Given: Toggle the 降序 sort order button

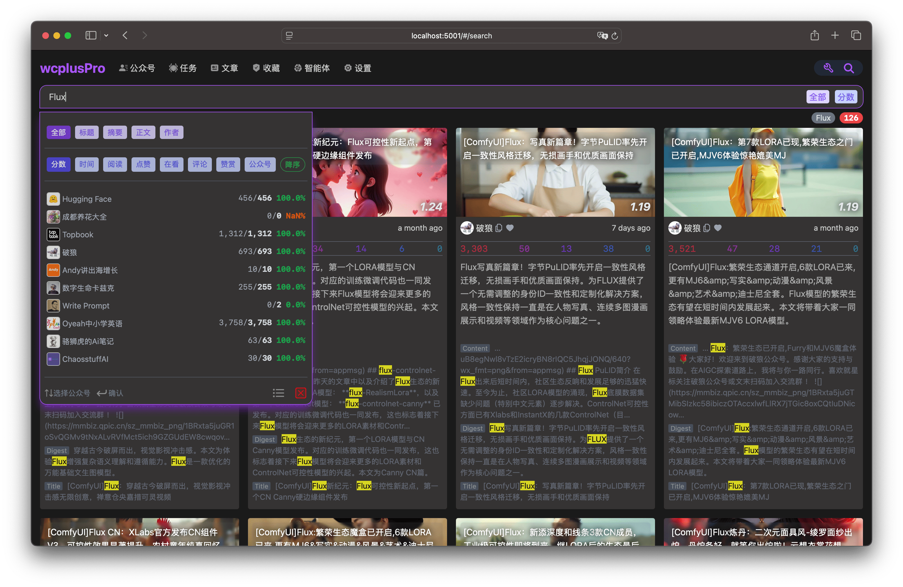Looking at the screenshot, I should 292,165.
